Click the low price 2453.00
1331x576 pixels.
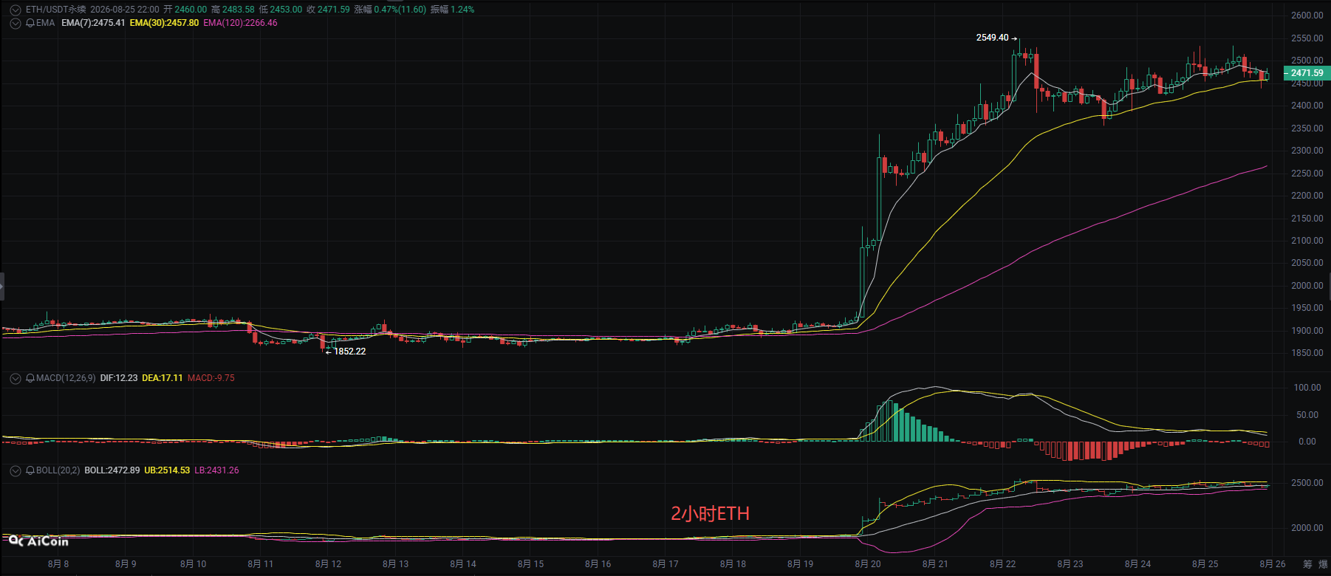(287, 10)
